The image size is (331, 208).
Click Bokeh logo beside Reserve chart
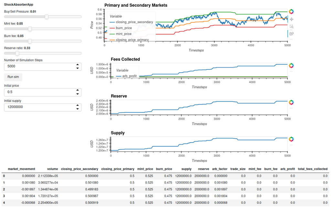291,102
